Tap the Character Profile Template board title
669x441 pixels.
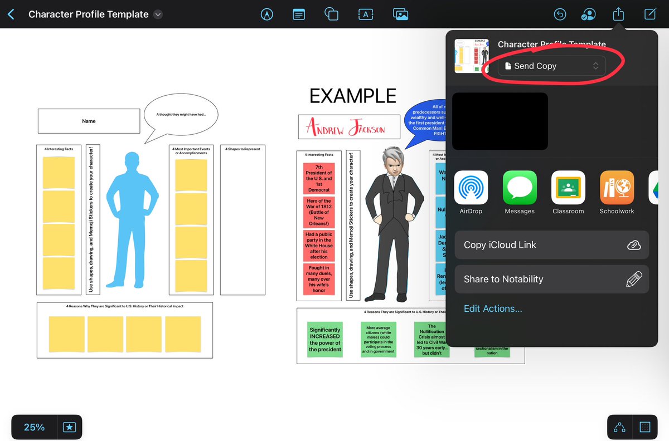coord(89,14)
